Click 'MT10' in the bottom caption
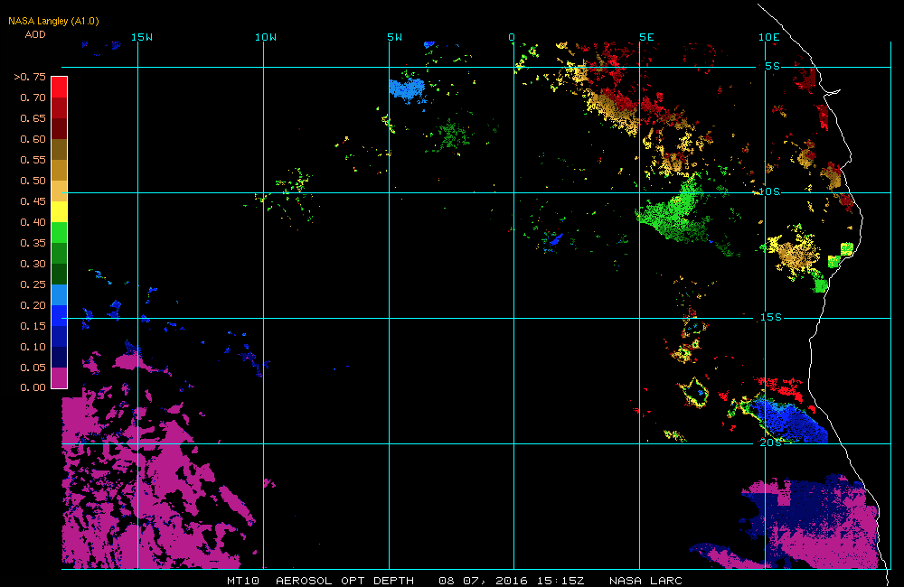904x587 pixels. [x=243, y=581]
